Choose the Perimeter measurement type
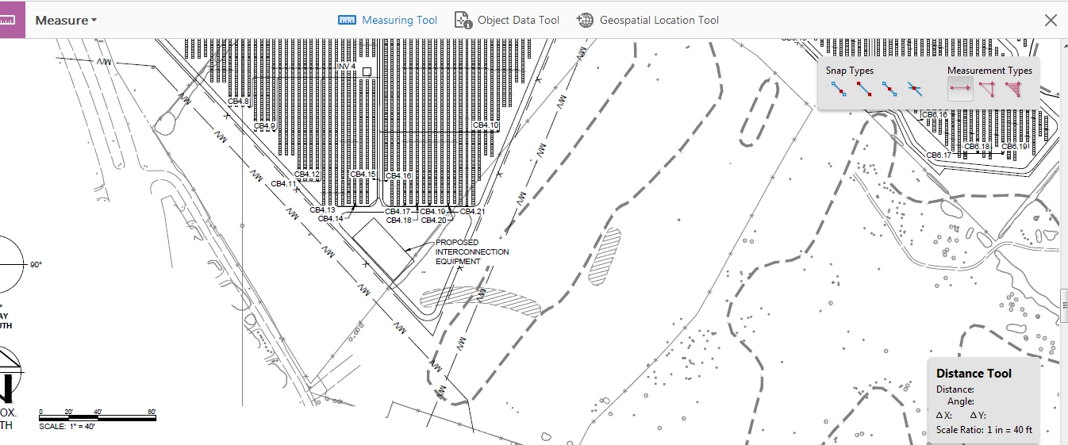1068x445 pixels. (987, 90)
